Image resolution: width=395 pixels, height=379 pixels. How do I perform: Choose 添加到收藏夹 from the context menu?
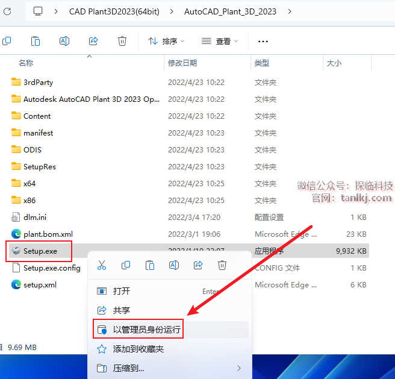point(170,349)
